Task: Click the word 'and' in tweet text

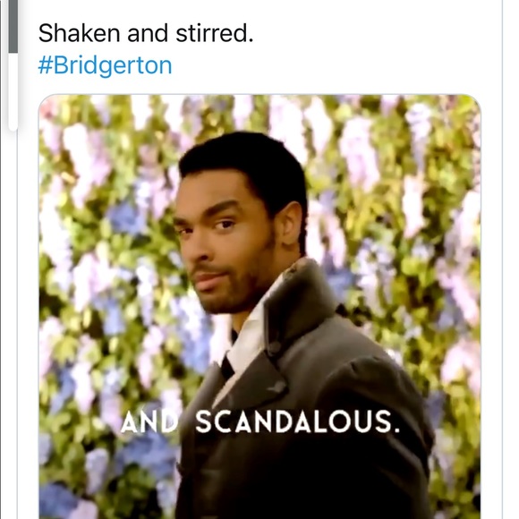Action: click(x=148, y=33)
